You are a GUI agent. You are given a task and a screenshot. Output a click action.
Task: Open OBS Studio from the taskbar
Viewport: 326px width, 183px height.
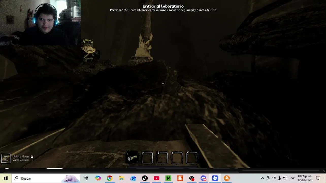pyautogui.click(x=192, y=178)
